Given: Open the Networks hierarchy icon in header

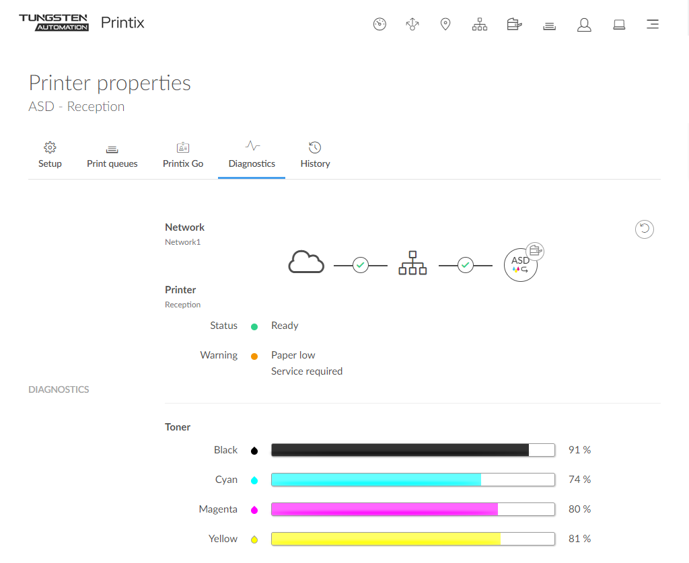Looking at the screenshot, I should 480,25.
